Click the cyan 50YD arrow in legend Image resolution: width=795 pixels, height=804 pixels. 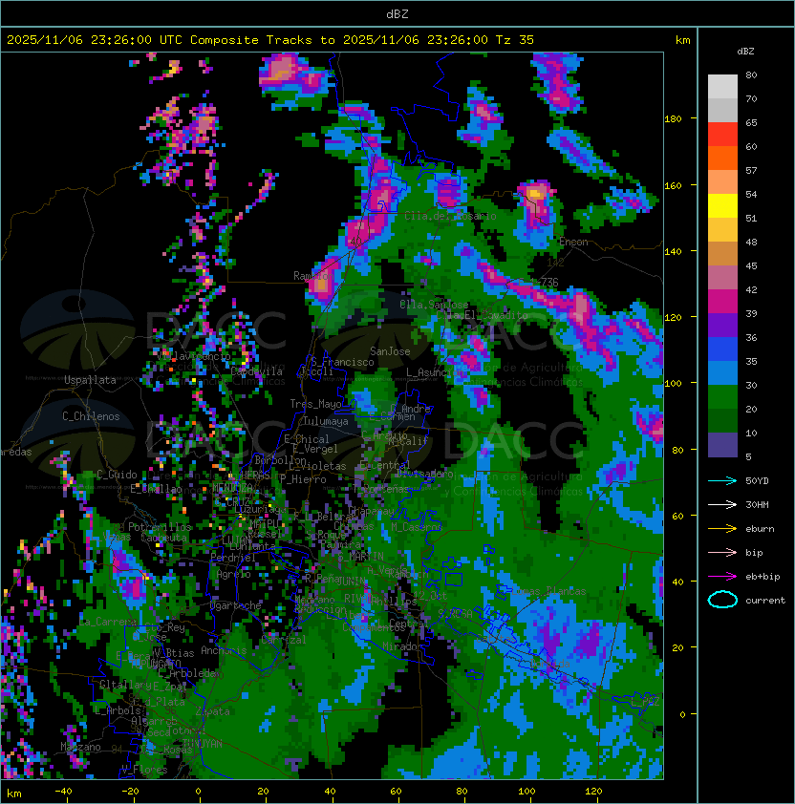coord(722,481)
